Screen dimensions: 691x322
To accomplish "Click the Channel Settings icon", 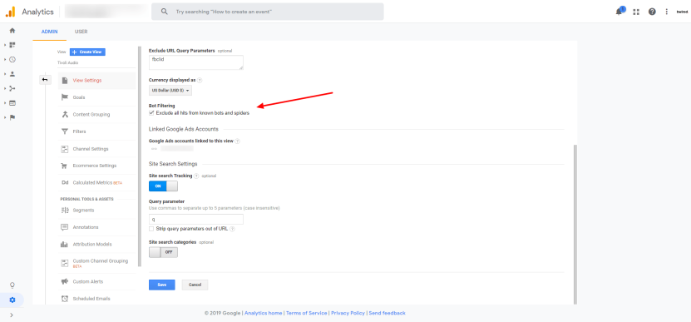I will coord(65,149).
